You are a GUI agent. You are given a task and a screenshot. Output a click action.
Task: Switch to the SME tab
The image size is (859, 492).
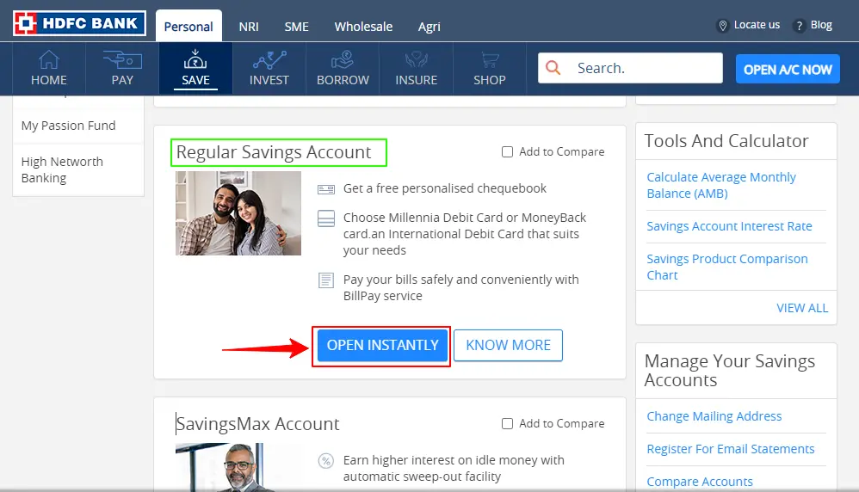point(296,27)
